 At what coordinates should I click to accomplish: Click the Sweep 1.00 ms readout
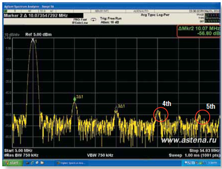[194, 155]
